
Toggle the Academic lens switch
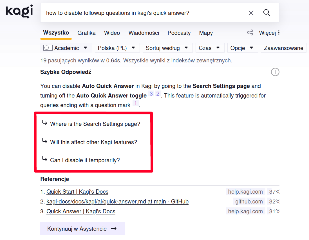point(48,48)
